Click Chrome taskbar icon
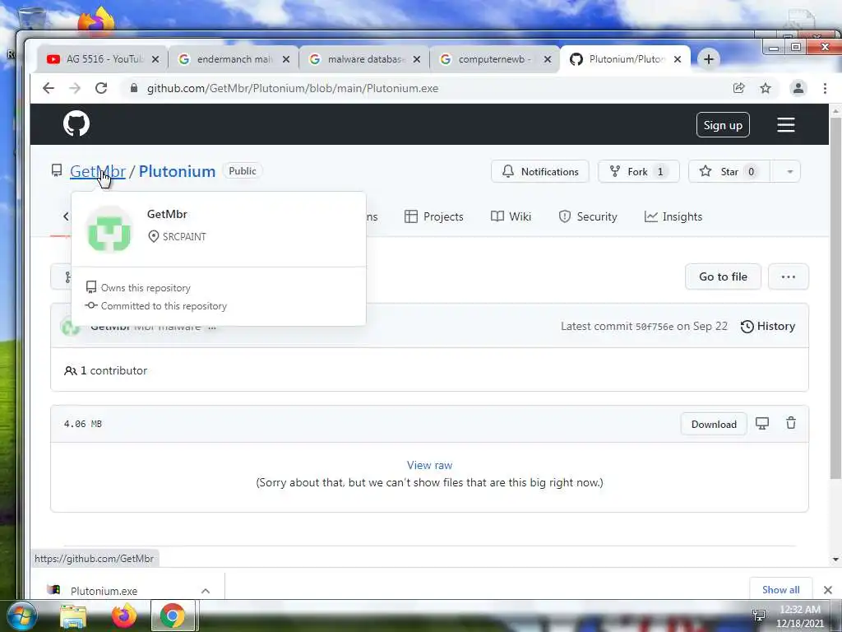The image size is (842, 632). 173,616
